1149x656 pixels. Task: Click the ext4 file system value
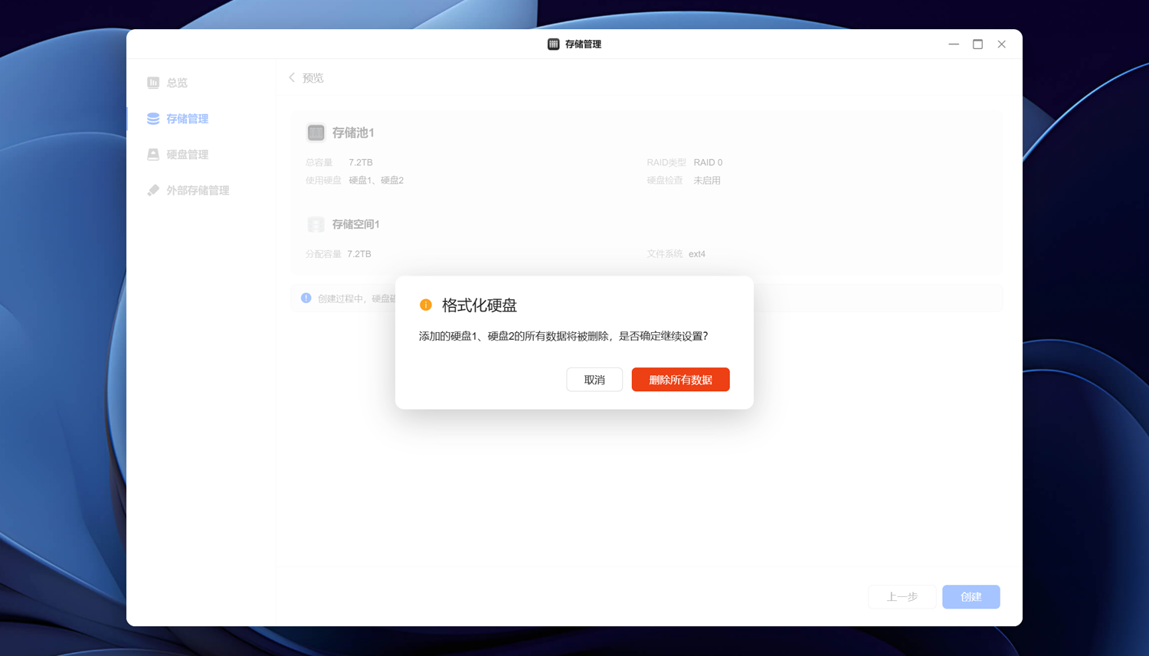pos(696,253)
